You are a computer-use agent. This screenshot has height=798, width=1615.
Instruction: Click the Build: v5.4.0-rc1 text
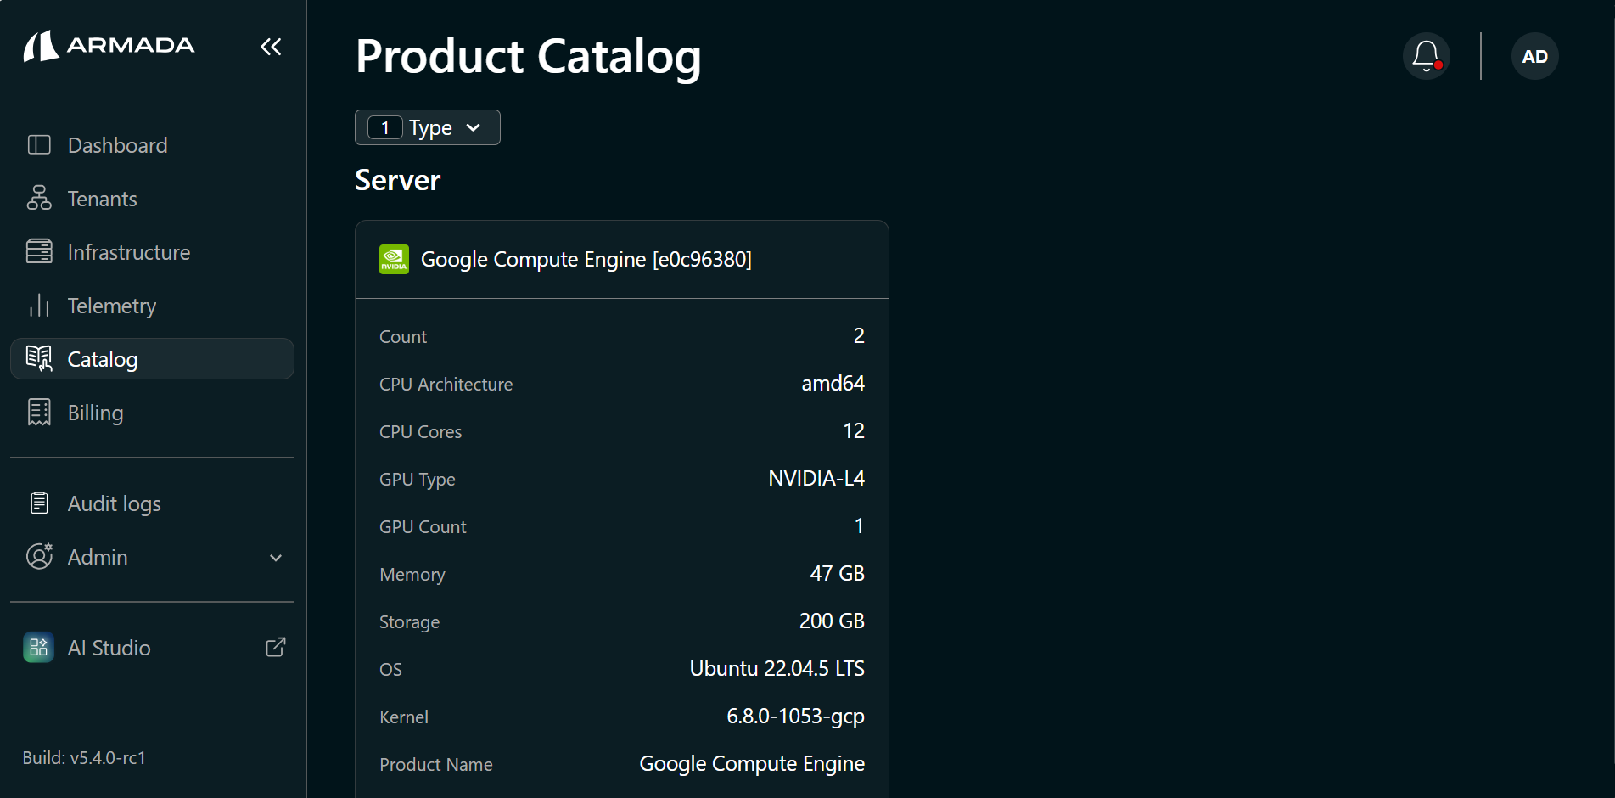coord(84,757)
